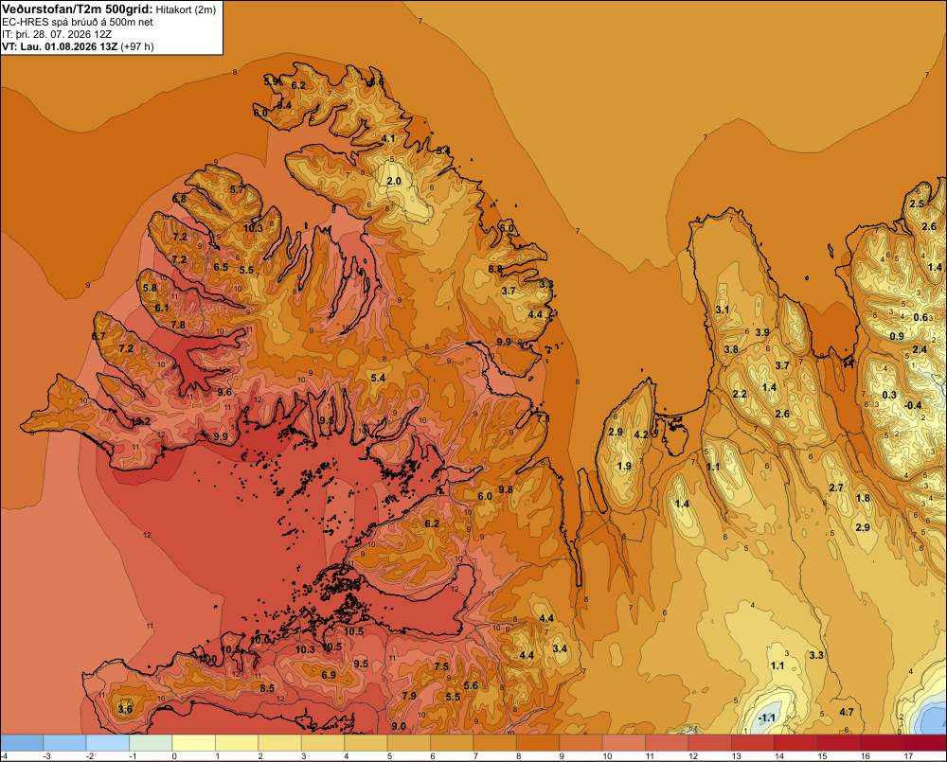Viewport: 947px width, 762px height.
Task: Click the 2.2 temperature value
Action: (740, 394)
